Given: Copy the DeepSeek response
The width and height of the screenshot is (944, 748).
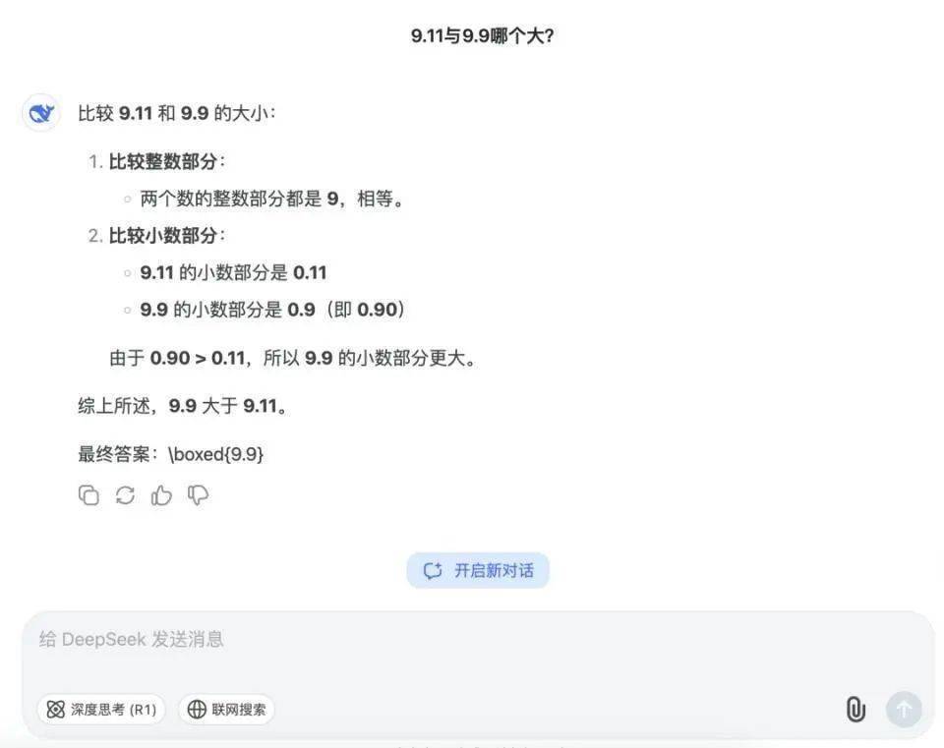Looking at the screenshot, I should pyautogui.click(x=89, y=495).
